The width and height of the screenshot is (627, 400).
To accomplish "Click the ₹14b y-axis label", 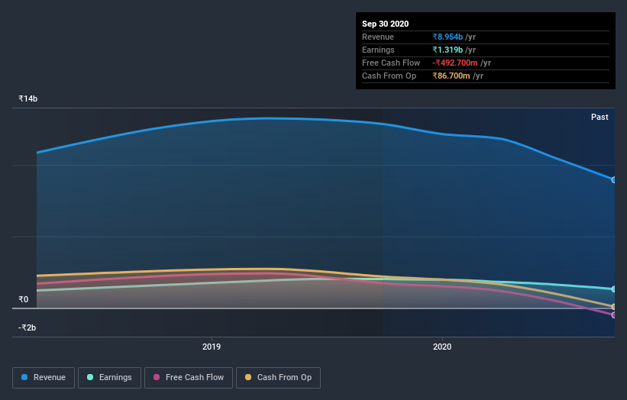I will click(28, 98).
